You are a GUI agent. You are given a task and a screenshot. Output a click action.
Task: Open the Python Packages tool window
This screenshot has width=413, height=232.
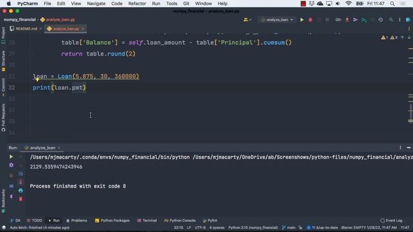tap(112, 220)
